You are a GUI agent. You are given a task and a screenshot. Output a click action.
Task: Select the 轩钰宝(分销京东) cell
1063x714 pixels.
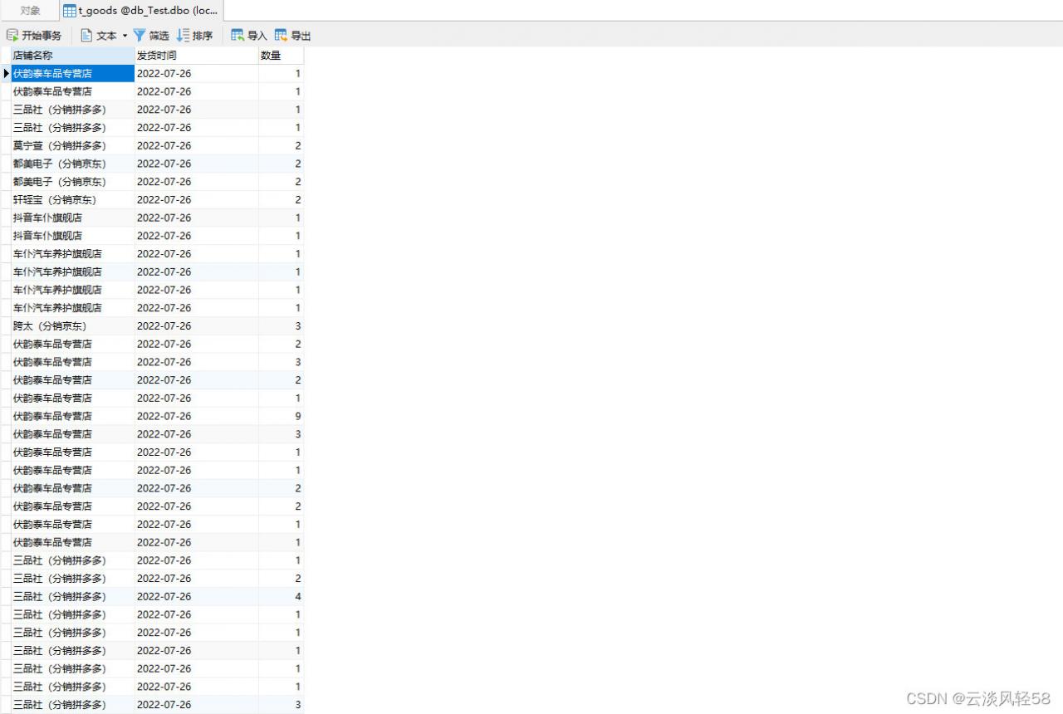[x=72, y=200]
